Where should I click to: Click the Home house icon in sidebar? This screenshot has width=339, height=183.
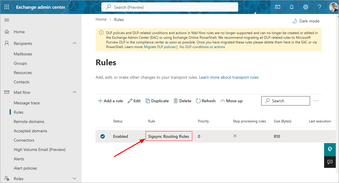tap(7, 32)
